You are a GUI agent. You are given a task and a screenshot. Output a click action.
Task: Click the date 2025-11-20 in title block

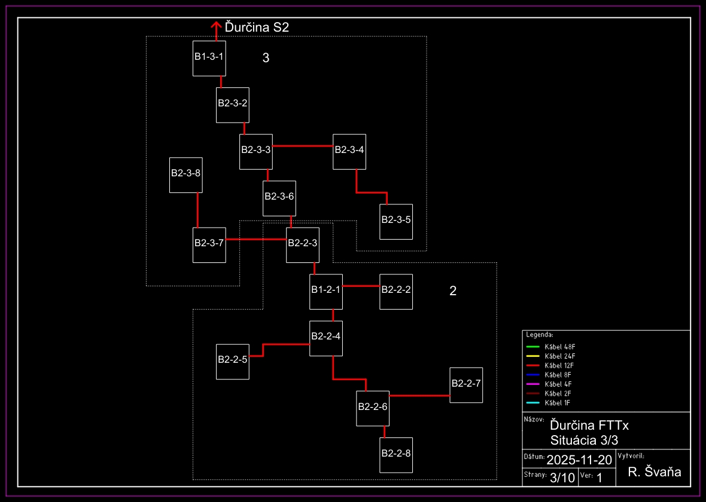[x=579, y=460]
